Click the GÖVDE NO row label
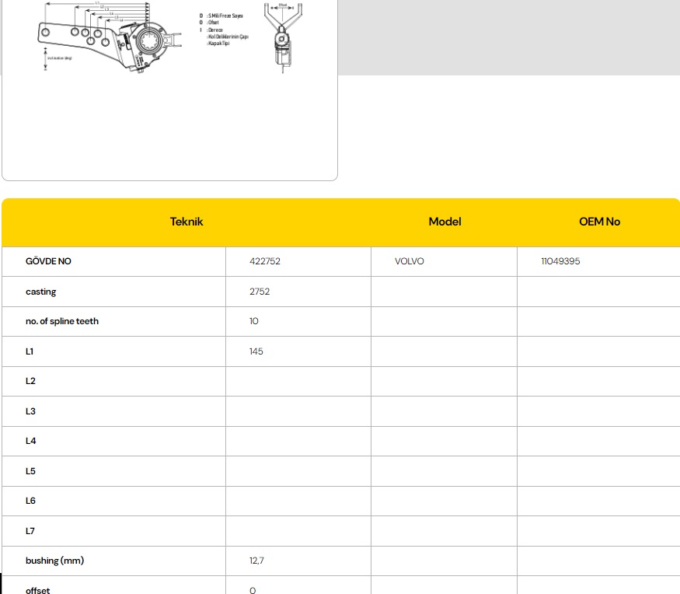 coord(48,261)
